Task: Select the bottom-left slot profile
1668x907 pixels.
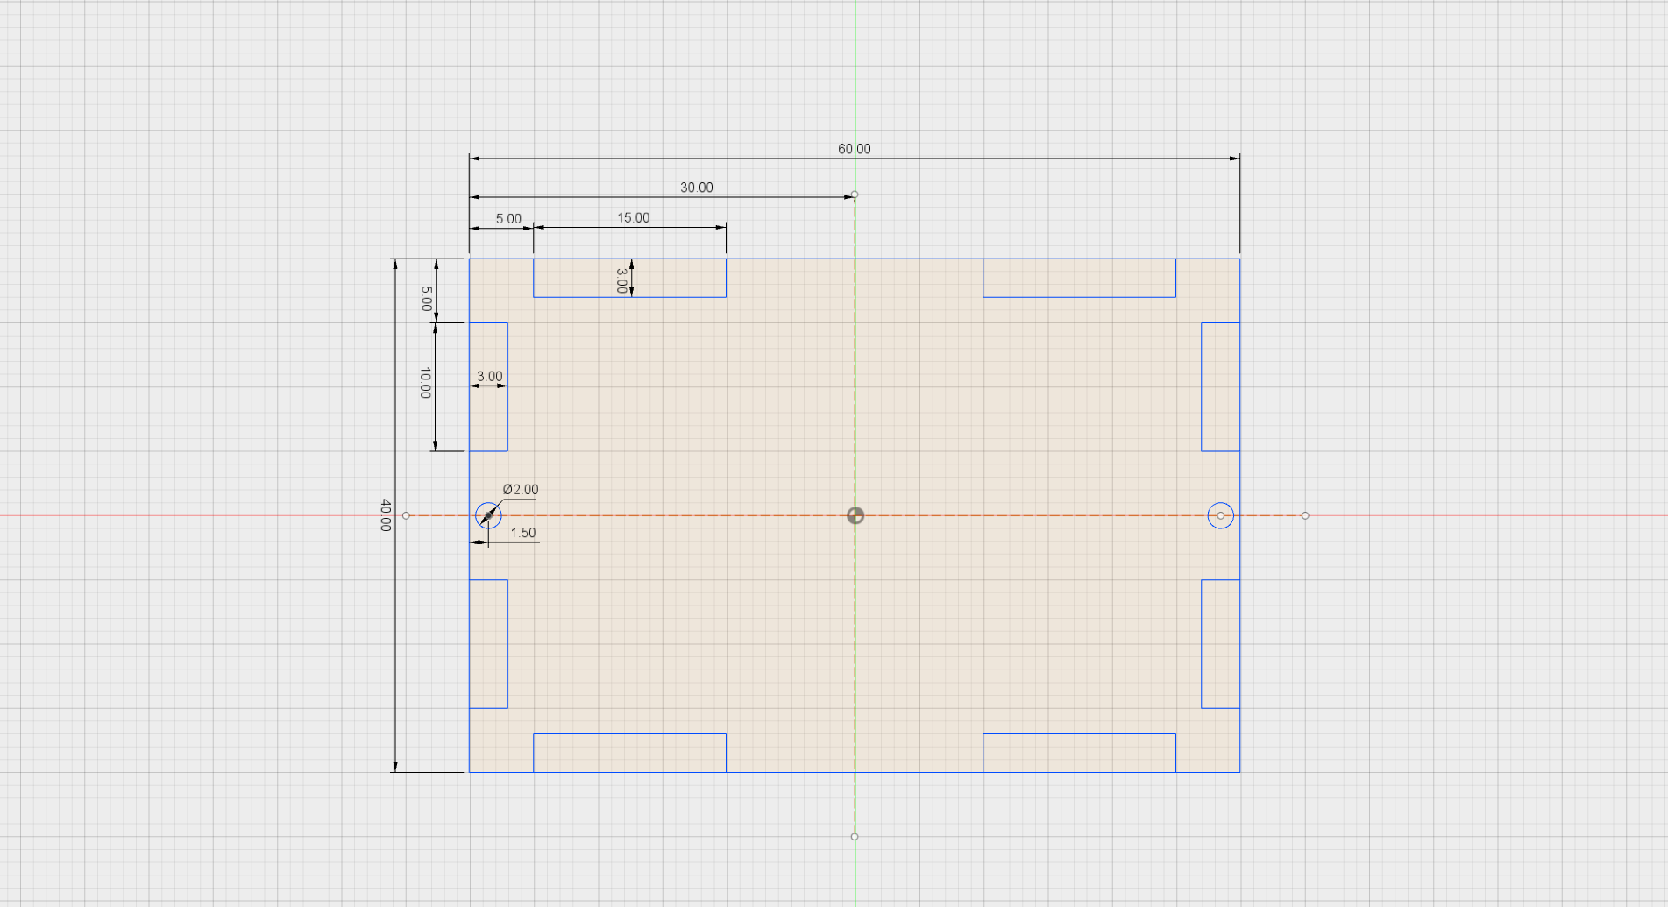Action: (629, 753)
